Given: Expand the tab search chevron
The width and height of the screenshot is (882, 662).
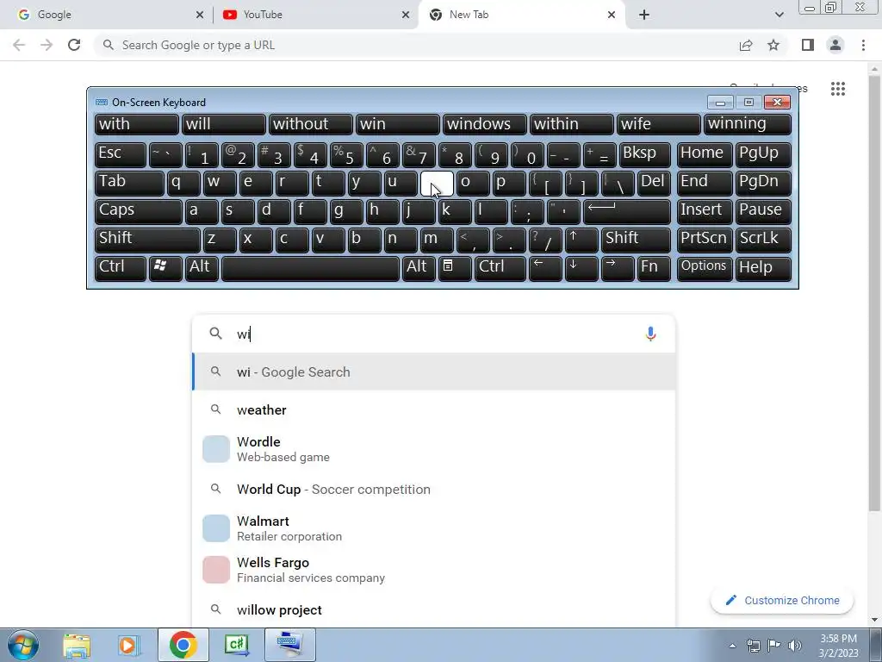Looking at the screenshot, I should (x=779, y=15).
